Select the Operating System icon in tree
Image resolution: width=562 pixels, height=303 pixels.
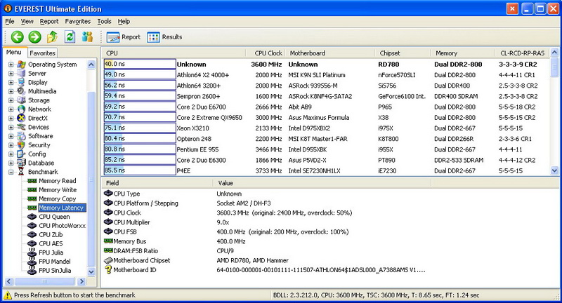[22, 65]
